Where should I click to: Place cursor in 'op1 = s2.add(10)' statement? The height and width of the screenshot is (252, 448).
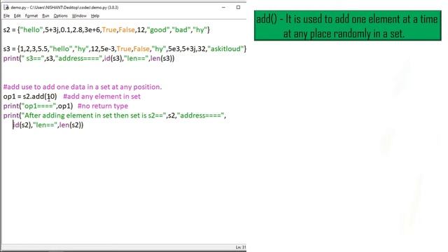[x=30, y=97]
